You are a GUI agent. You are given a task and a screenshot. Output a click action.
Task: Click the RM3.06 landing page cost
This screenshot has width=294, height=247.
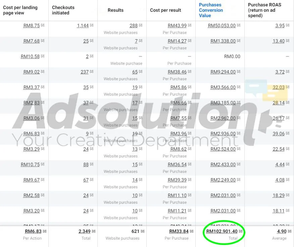tap(32, 118)
